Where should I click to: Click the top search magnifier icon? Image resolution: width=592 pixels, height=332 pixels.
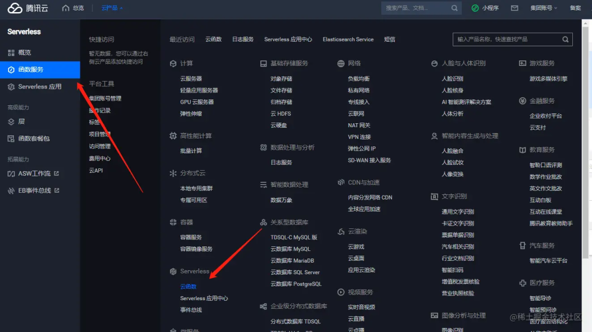[454, 8]
